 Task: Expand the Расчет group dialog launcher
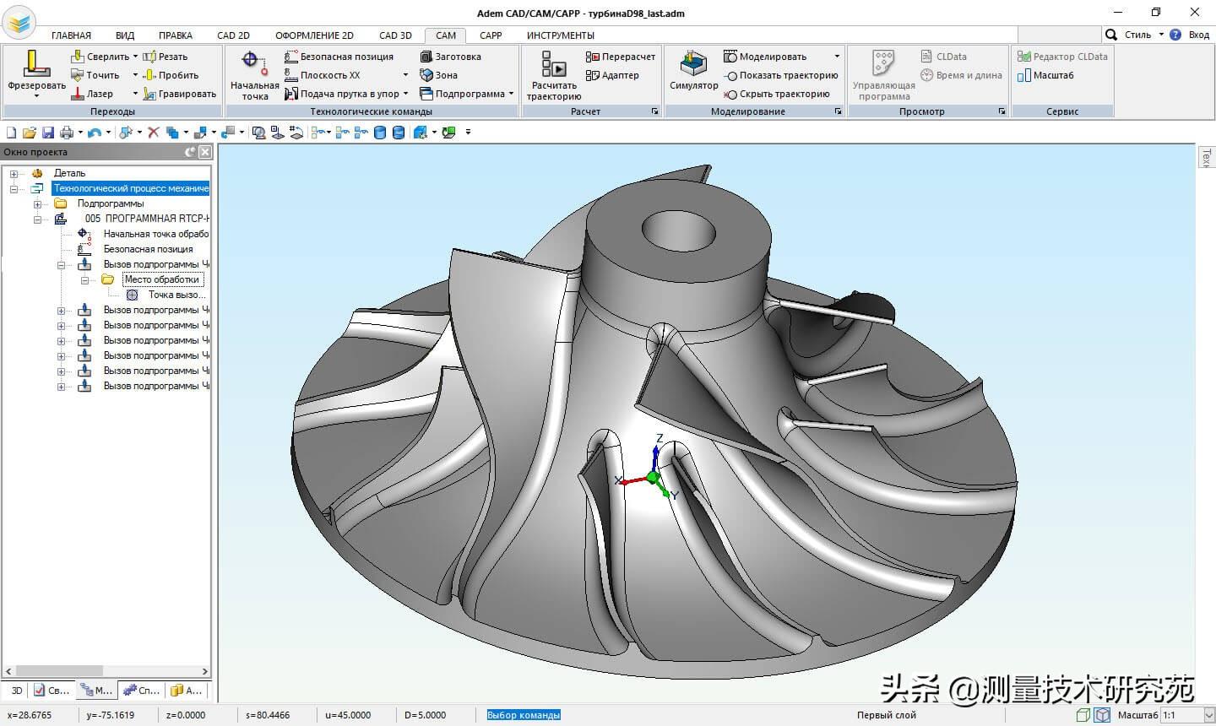[x=654, y=111]
